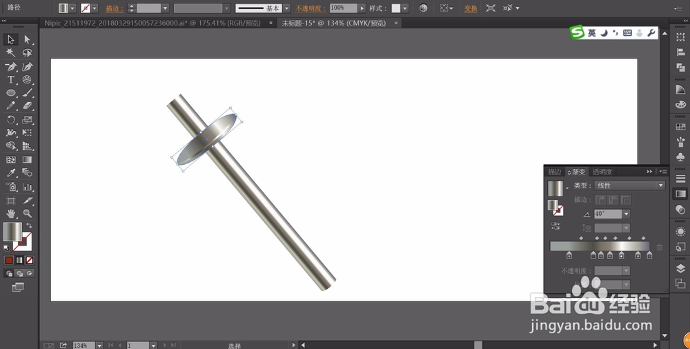Reset to default fill and stroke

6,248
